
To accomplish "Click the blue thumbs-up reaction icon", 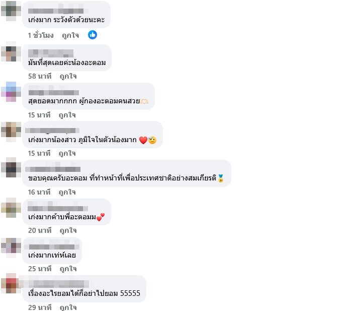I will (93, 35).
